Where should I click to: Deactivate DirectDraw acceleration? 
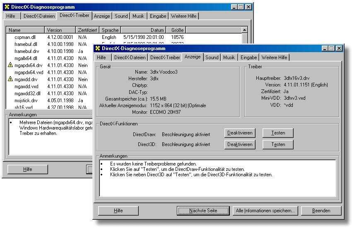240,133
